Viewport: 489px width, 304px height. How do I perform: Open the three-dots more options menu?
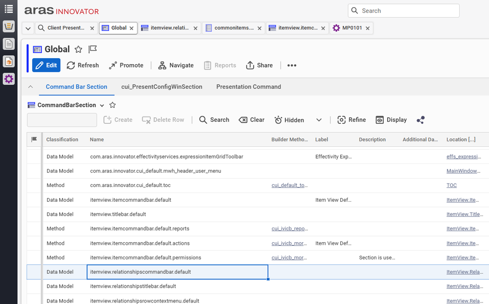[x=292, y=66]
